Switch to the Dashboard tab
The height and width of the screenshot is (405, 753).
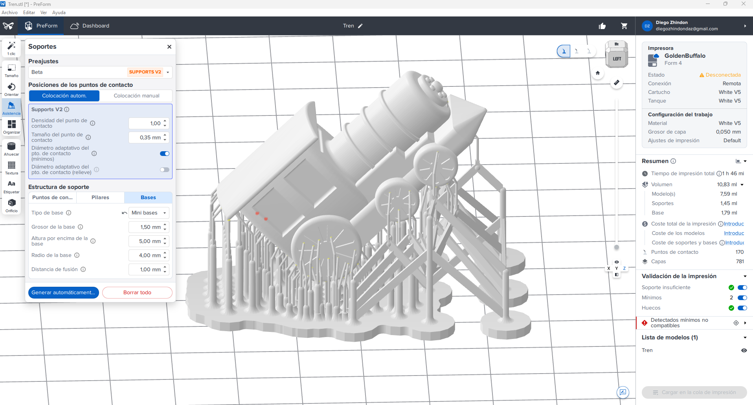point(90,26)
